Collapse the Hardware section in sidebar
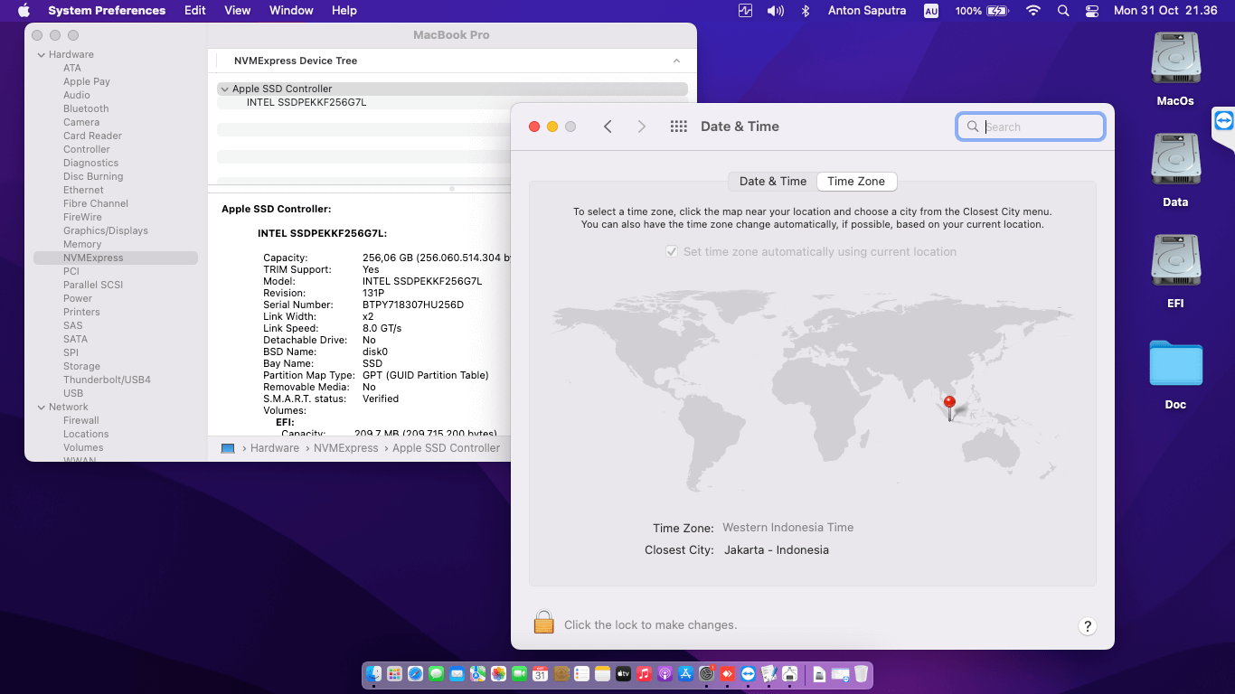The width and height of the screenshot is (1235, 694). (x=41, y=55)
